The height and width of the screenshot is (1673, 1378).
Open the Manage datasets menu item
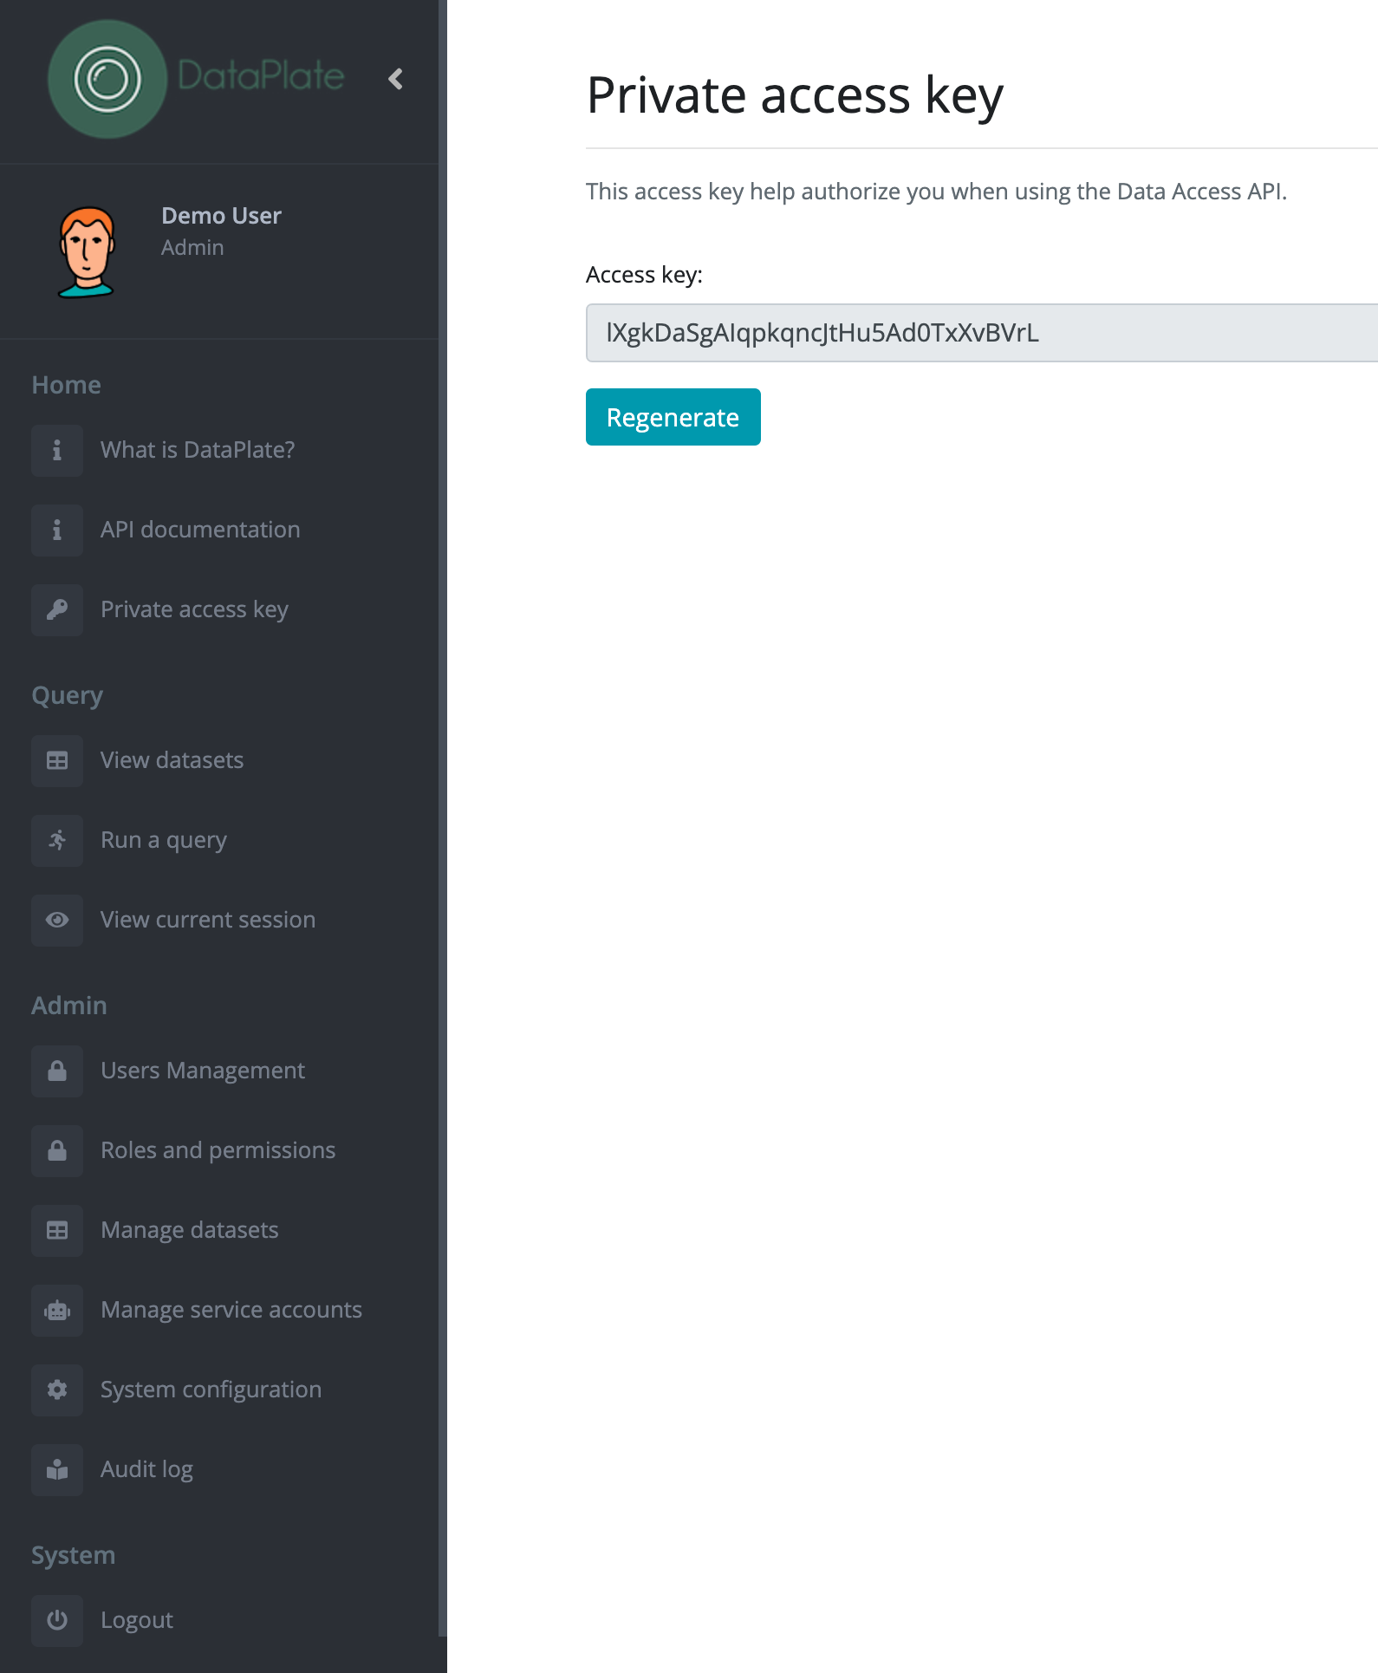pos(189,1230)
